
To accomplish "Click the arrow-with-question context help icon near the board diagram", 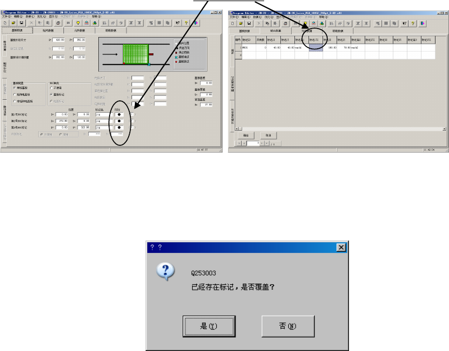I will (x=178, y=23).
